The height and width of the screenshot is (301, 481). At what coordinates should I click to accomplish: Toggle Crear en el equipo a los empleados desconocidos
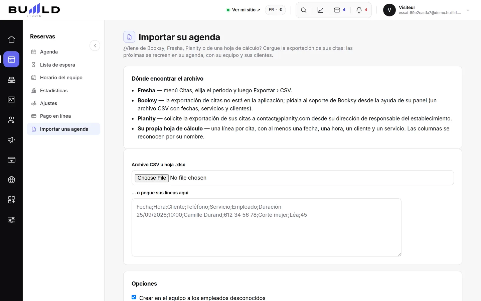click(x=134, y=297)
